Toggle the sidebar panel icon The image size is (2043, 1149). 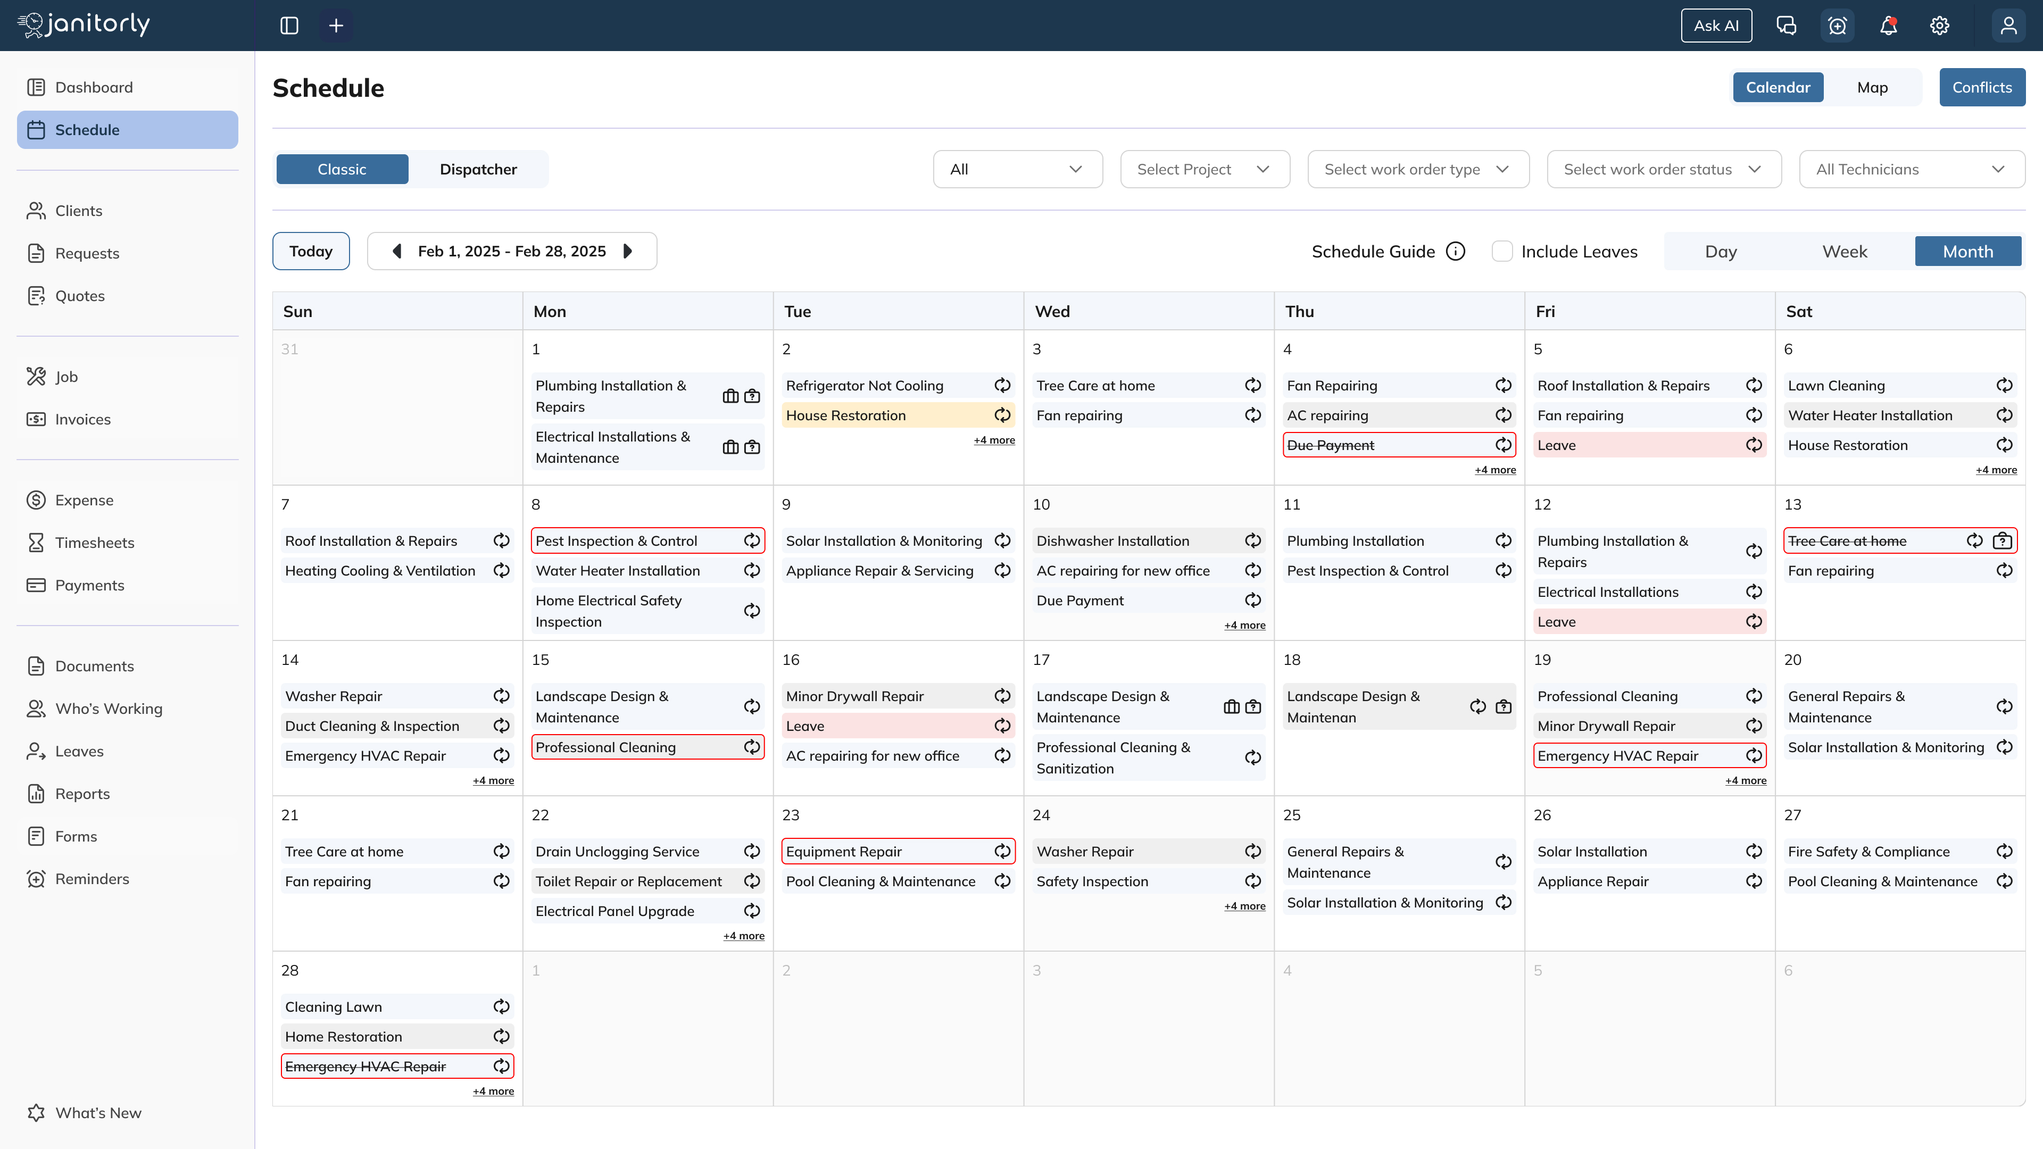point(289,26)
